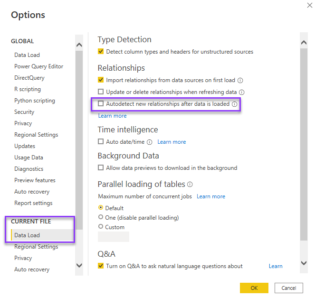
Task: Enable Update or delete relationships when refreshing
Action: point(101,92)
